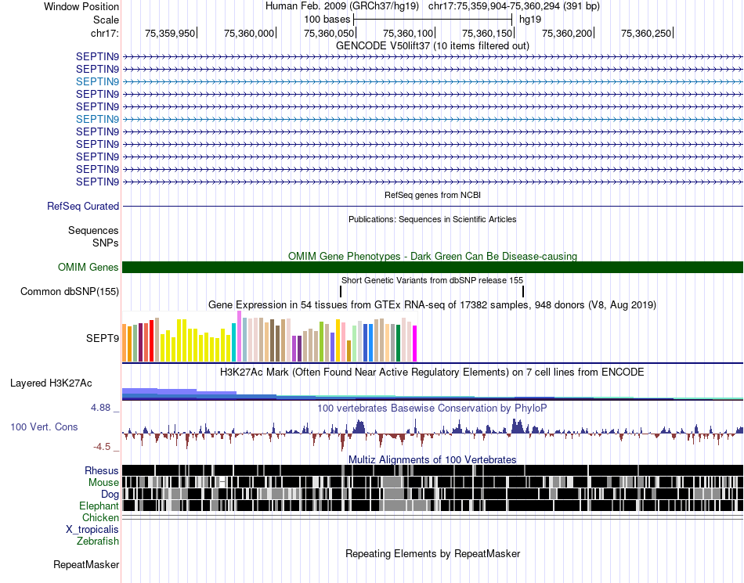Screen dimensions: 744x583
Task: Click the Common dbSNP(155) track label
Action: [x=70, y=291]
